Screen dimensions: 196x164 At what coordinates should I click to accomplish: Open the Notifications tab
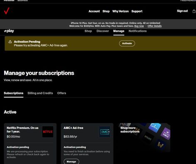tap(137, 31)
